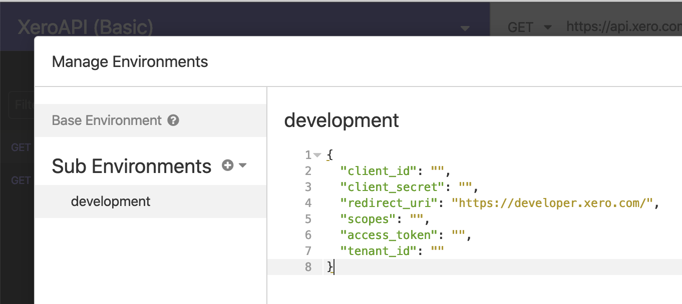Click the "scopes" key in editor
The image size is (682, 304).
(x=369, y=219)
